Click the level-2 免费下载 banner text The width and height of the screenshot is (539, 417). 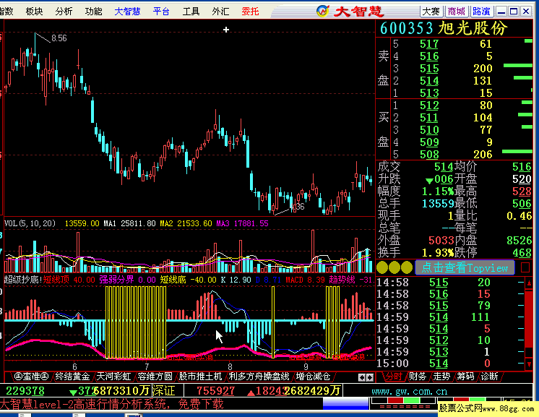112,403
